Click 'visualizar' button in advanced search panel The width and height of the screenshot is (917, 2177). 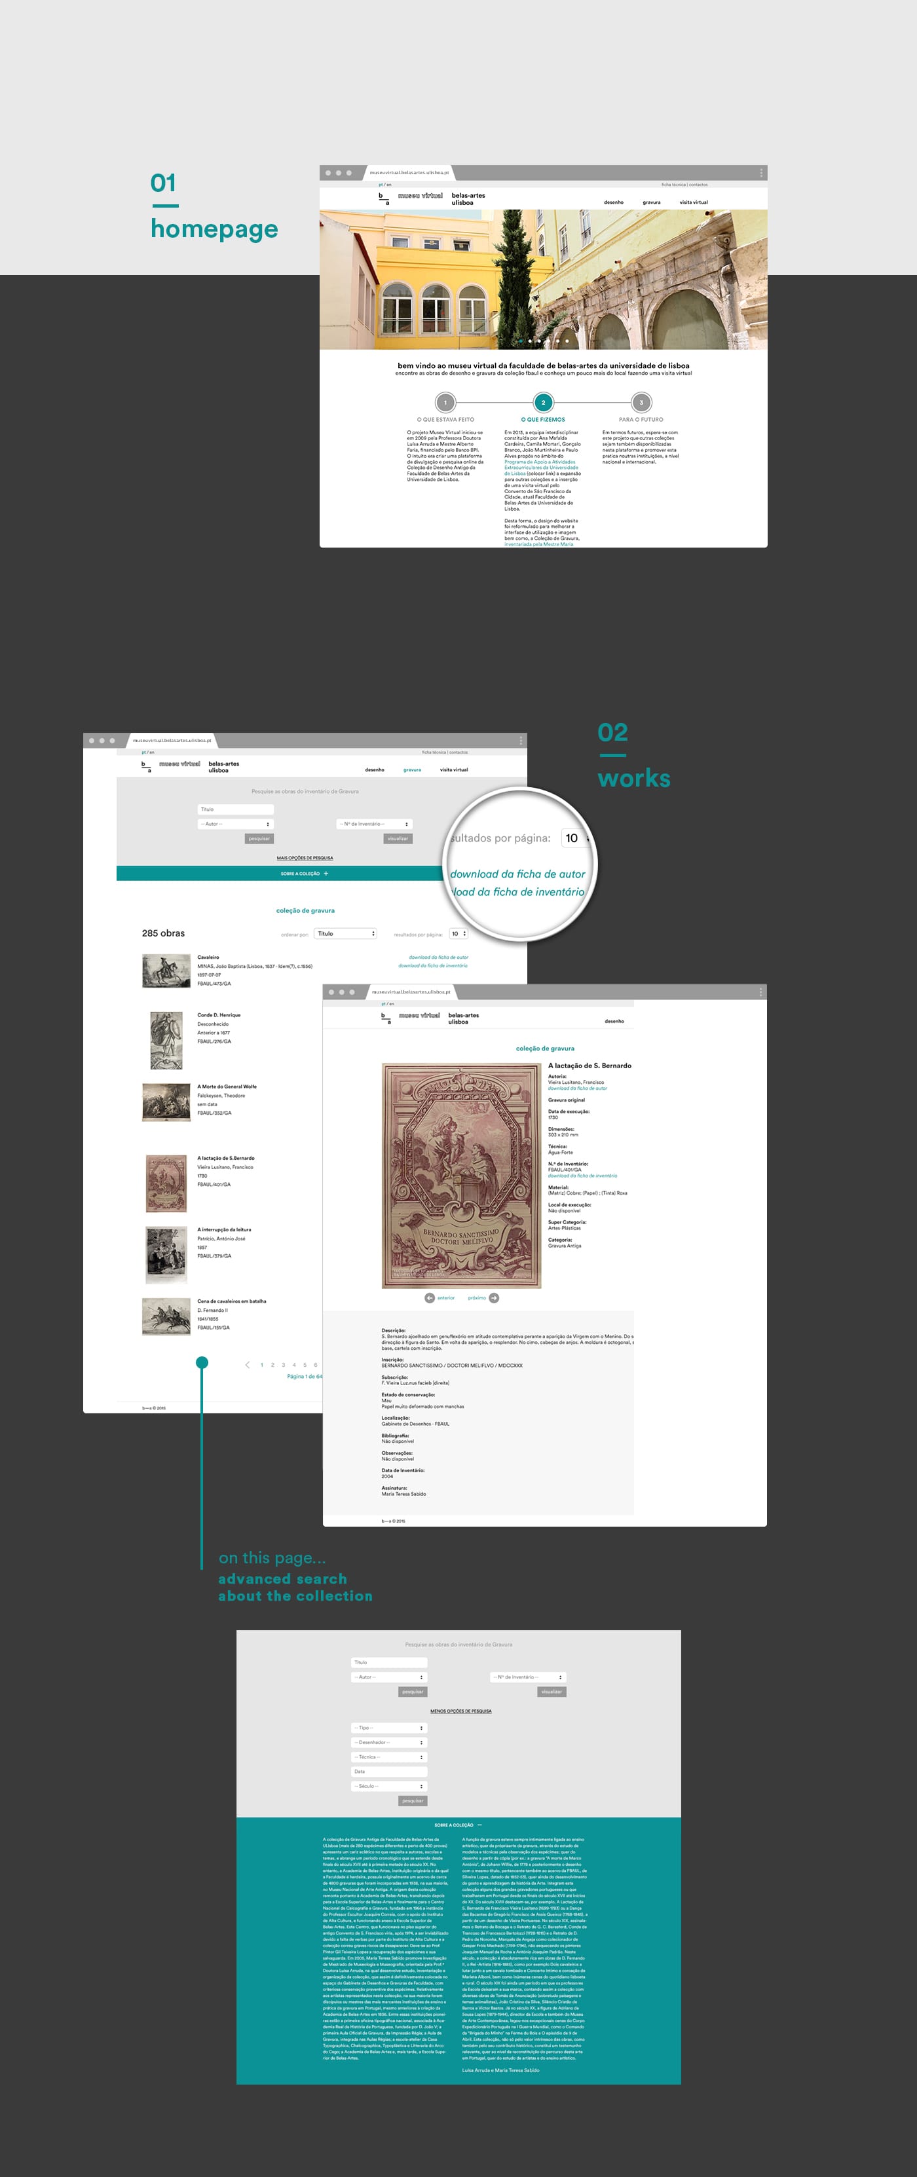tap(552, 1692)
